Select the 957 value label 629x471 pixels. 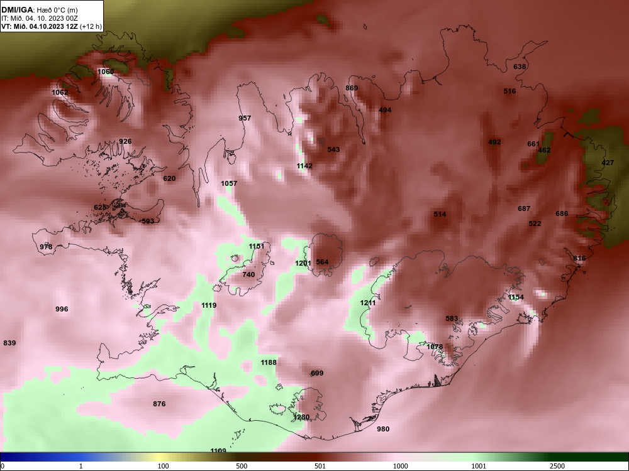[x=245, y=118]
